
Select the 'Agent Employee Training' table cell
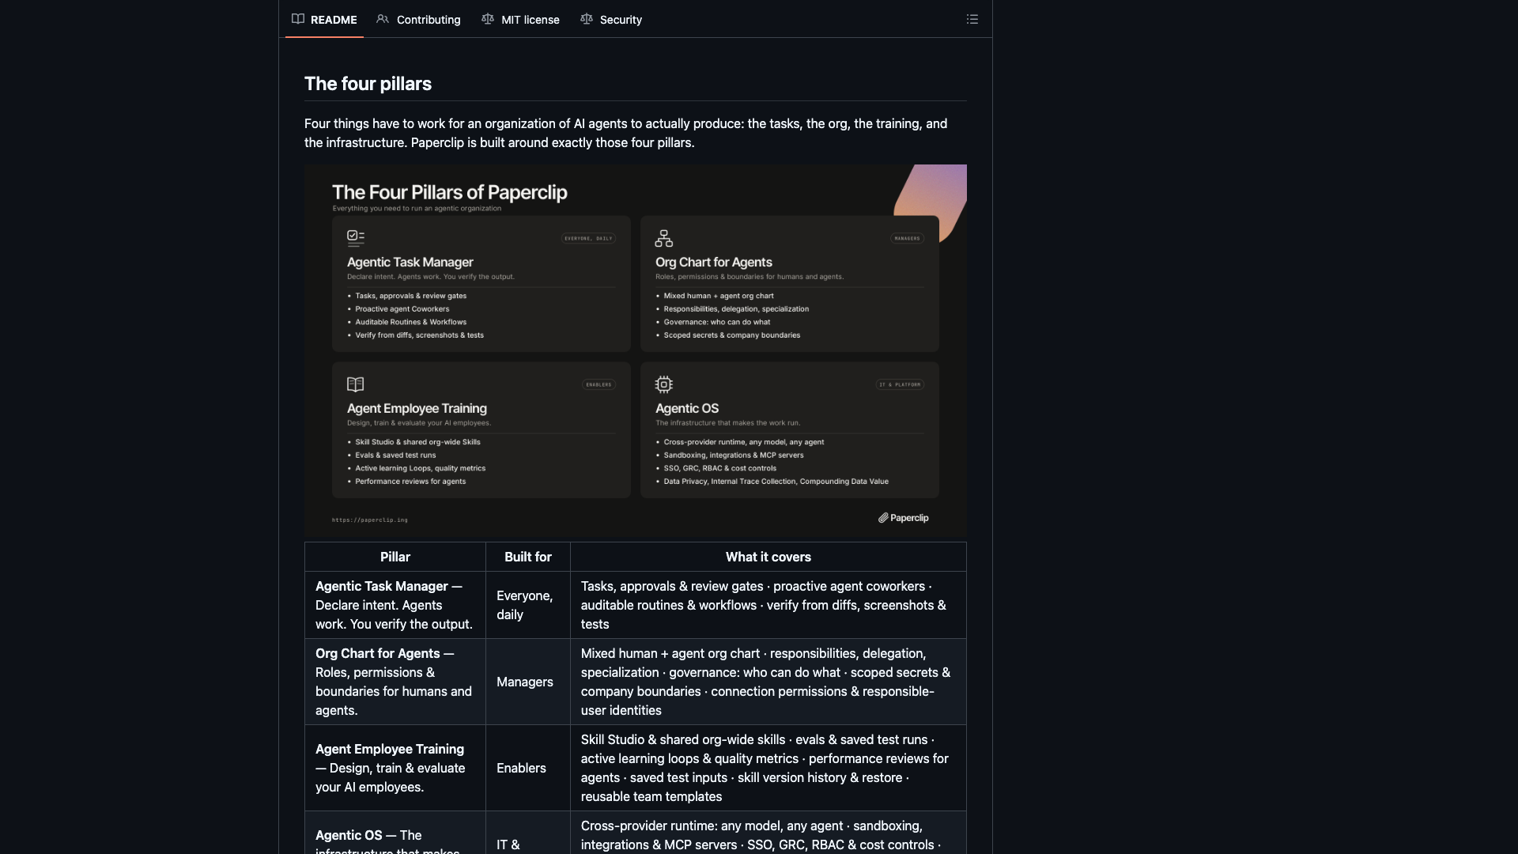tap(395, 768)
